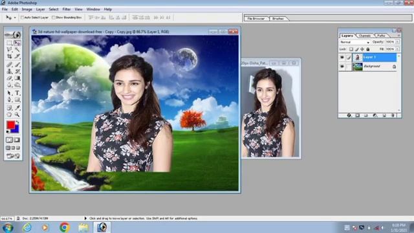This screenshot has height=233, width=414.
Task: Select the Healing Brush tool
Action: [10, 65]
